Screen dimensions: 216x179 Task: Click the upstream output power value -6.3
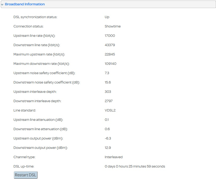(x=108, y=138)
